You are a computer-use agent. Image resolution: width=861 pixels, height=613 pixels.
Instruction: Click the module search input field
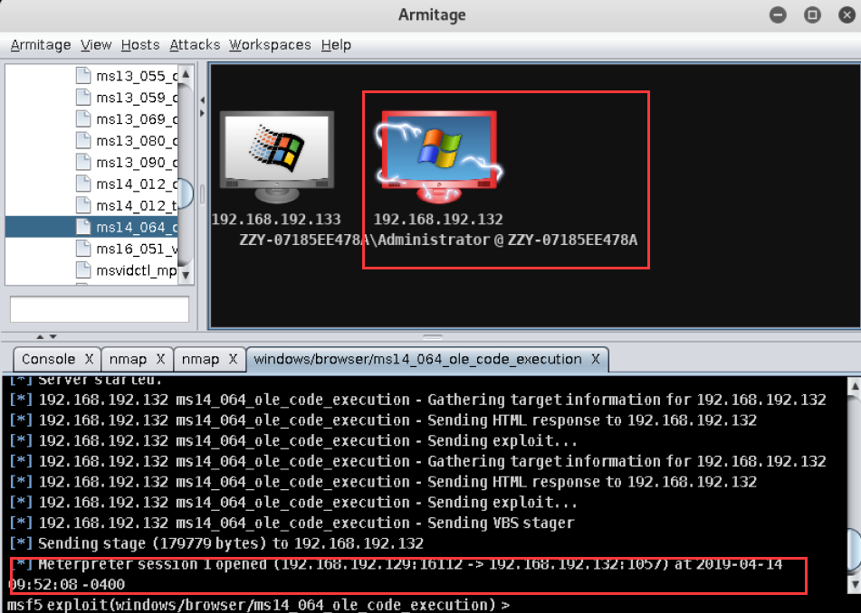[100, 309]
